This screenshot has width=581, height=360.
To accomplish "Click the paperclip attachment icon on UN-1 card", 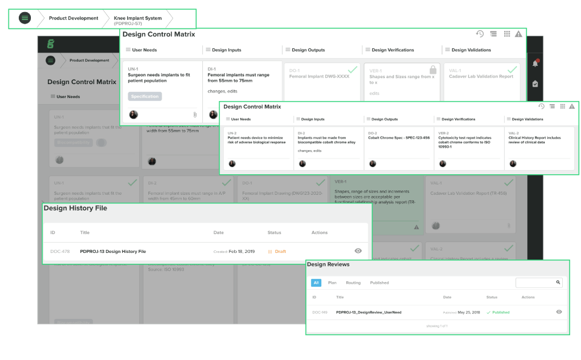I will coord(195,115).
